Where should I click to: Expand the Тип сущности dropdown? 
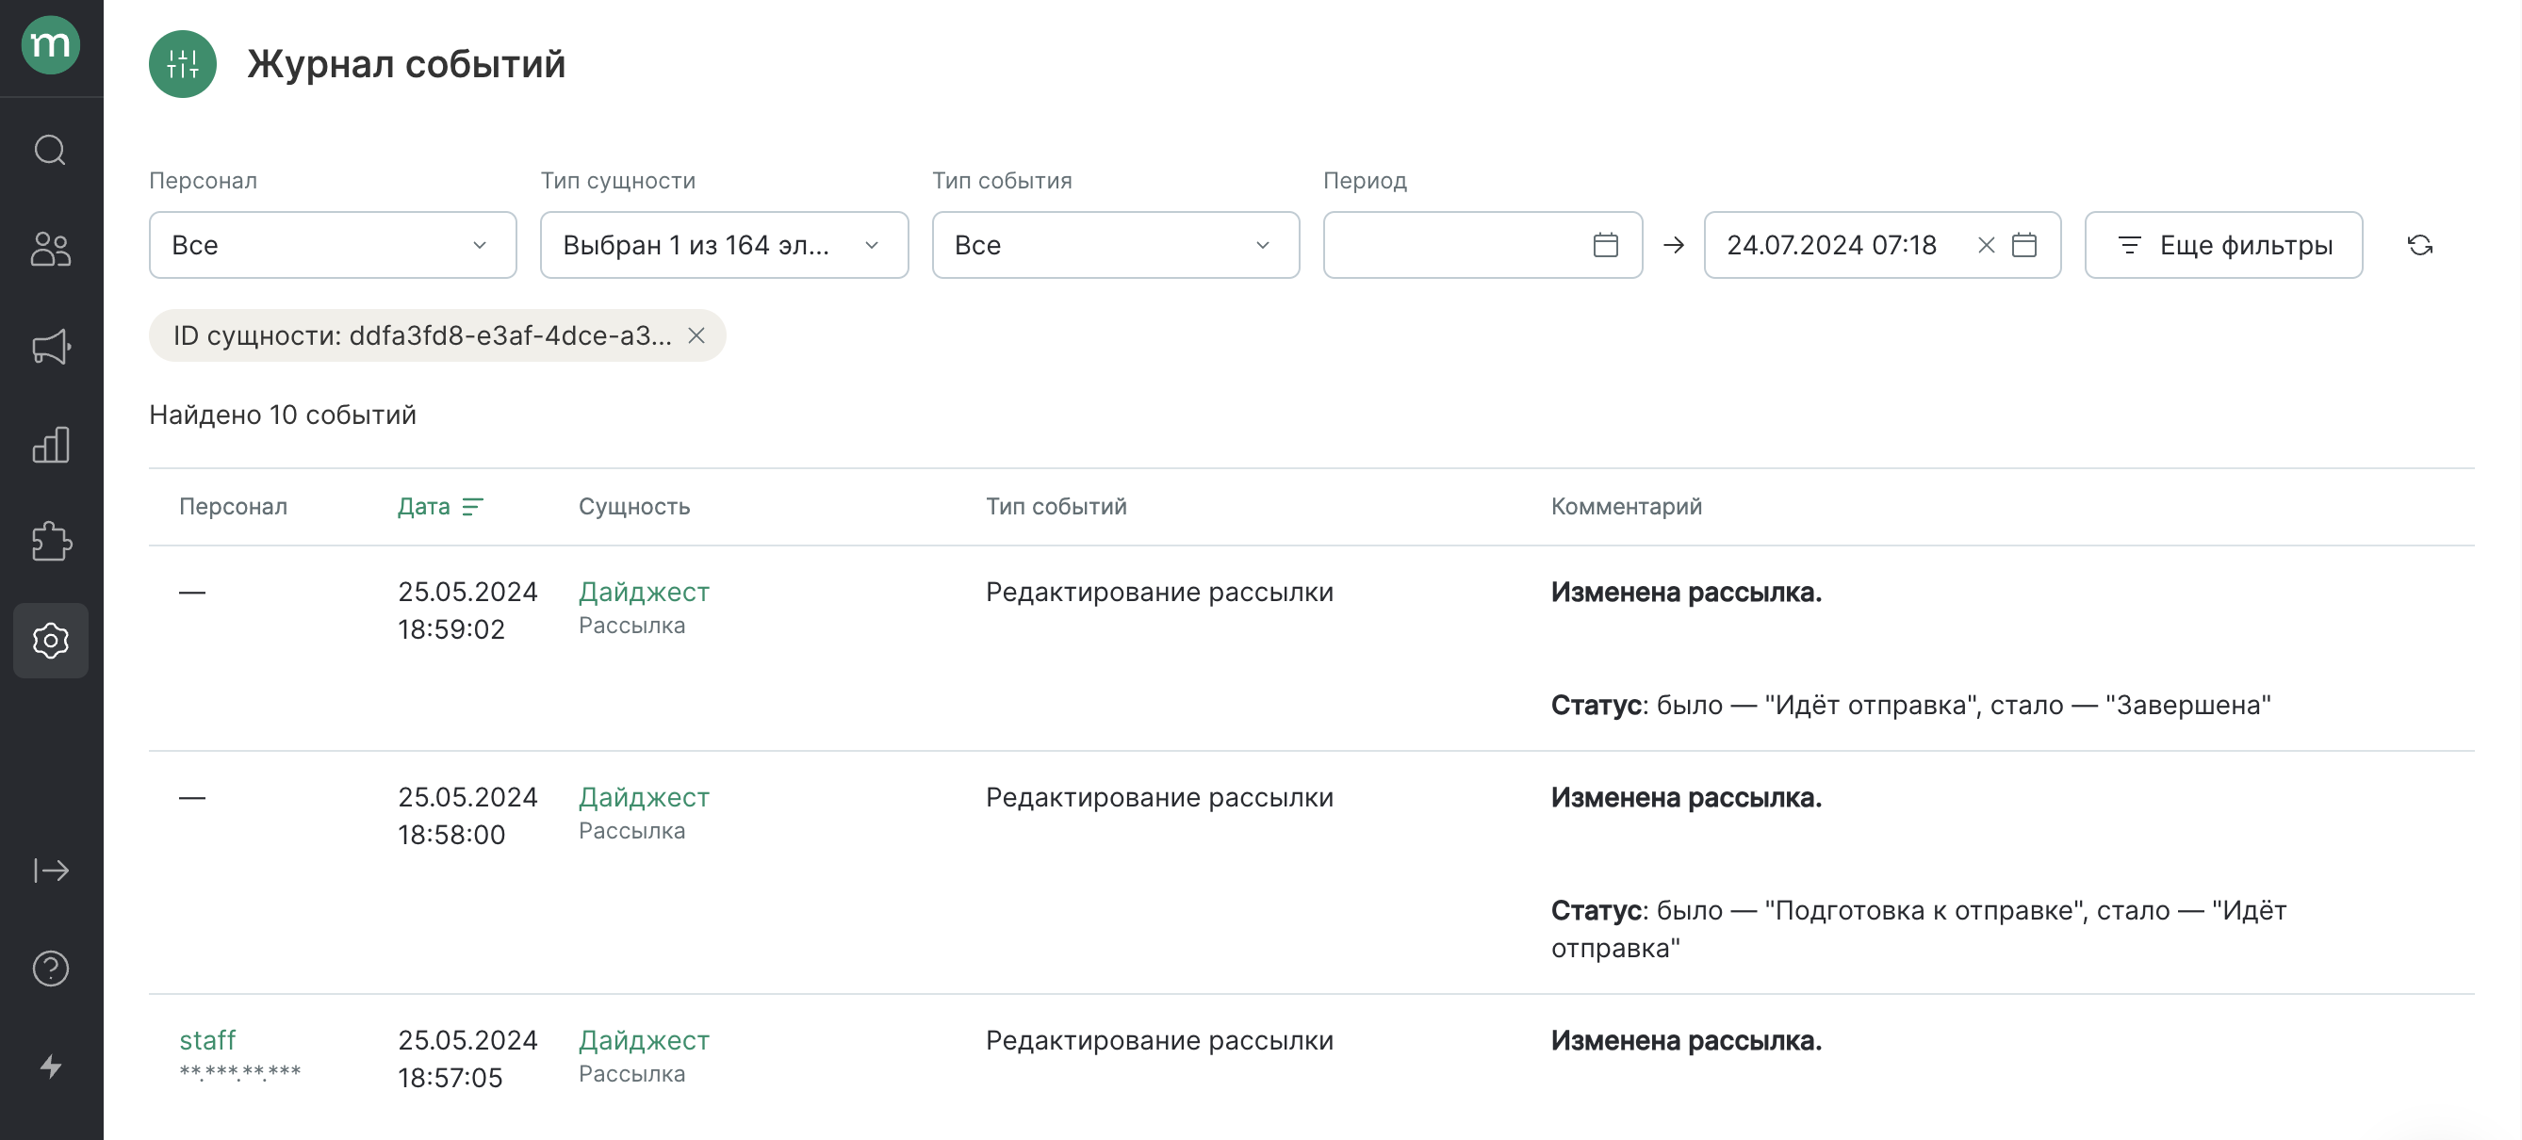coord(725,245)
